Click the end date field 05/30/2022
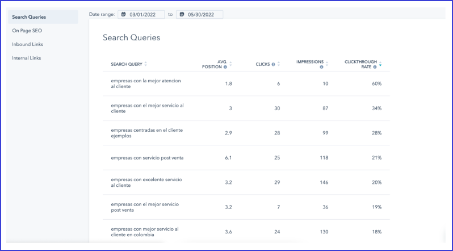The image size is (453, 251). (199, 14)
